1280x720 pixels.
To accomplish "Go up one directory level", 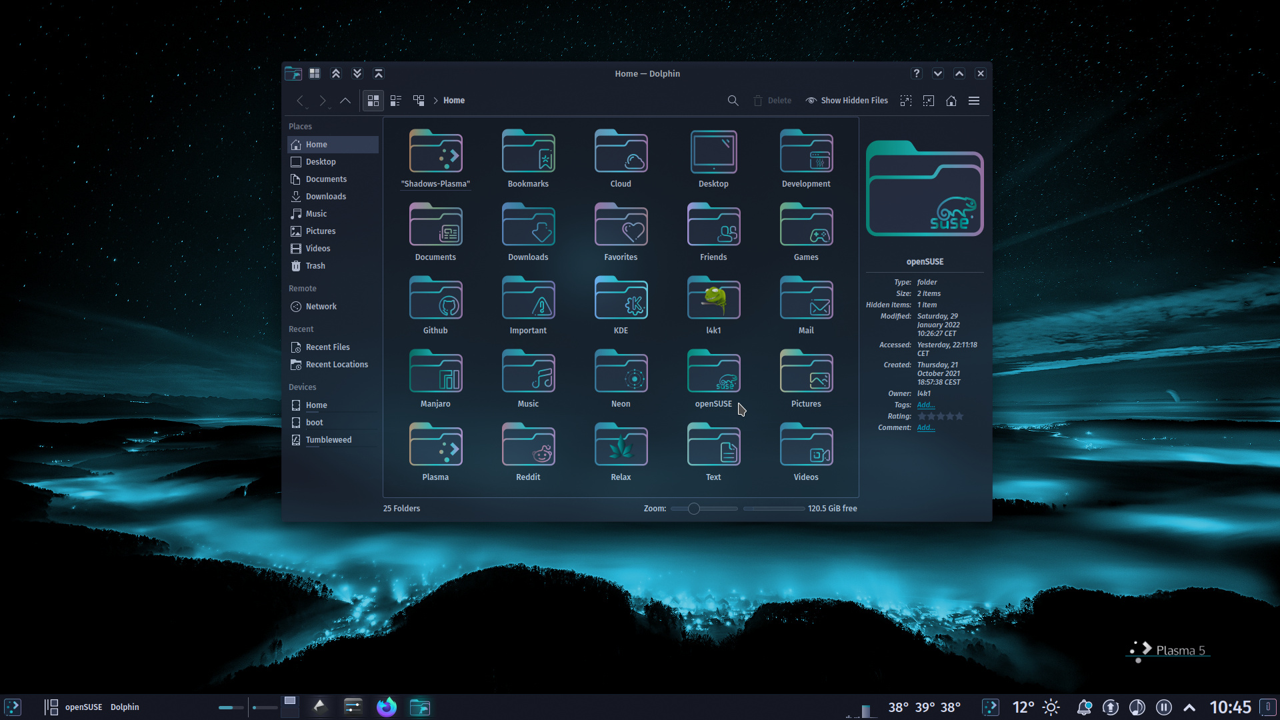I will [x=345, y=101].
